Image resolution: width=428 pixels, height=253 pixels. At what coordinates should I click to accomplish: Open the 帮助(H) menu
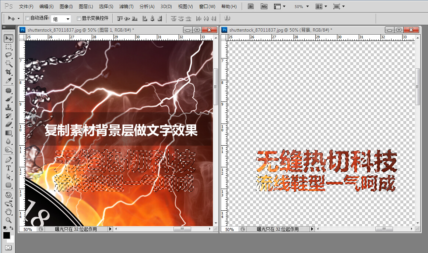tap(229, 7)
